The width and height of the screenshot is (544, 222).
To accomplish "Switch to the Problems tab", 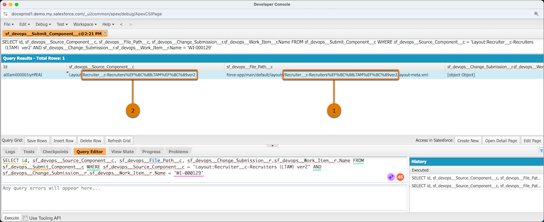I will pos(178,152).
